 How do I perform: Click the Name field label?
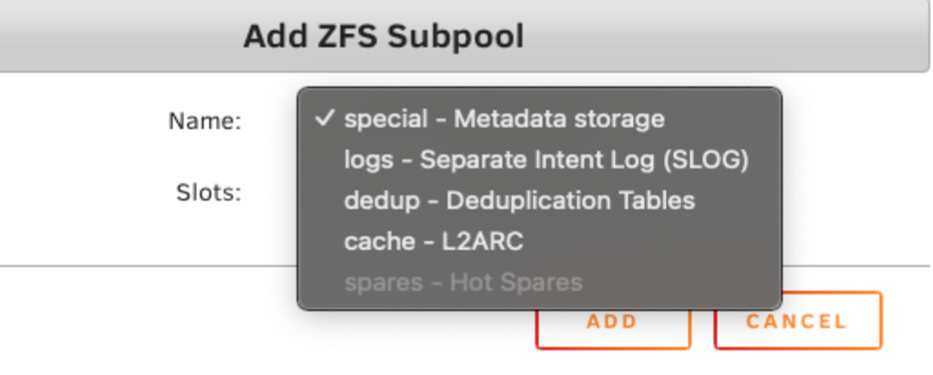(x=204, y=120)
